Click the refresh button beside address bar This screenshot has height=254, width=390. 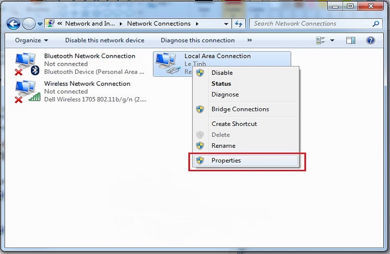(x=239, y=24)
